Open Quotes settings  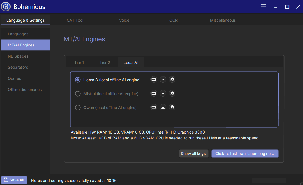pos(26,78)
